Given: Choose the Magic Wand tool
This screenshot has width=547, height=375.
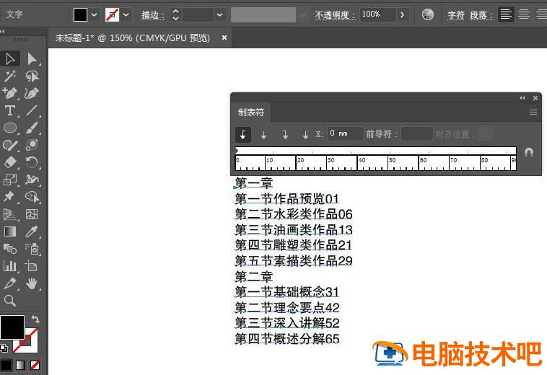Looking at the screenshot, I should [x=10, y=76].
